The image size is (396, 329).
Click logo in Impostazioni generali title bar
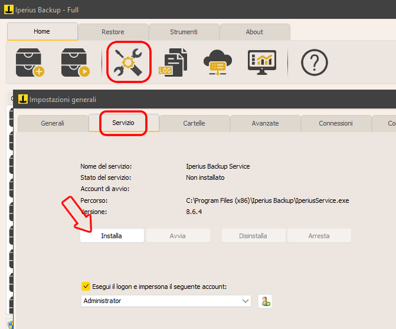23,99
